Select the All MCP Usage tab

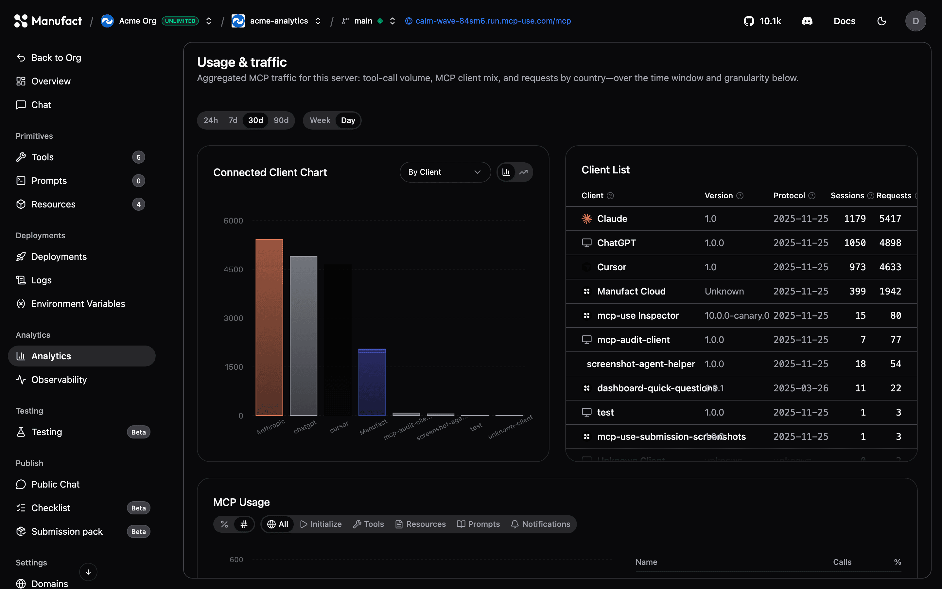(x=278, y=524)
